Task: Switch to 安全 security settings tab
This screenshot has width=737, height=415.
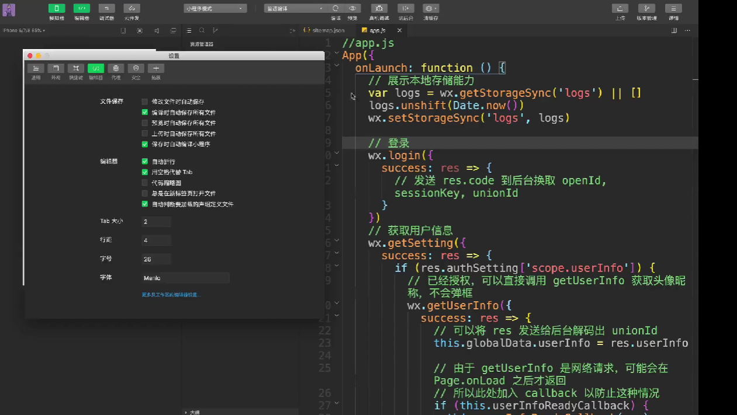Action: 136,72
